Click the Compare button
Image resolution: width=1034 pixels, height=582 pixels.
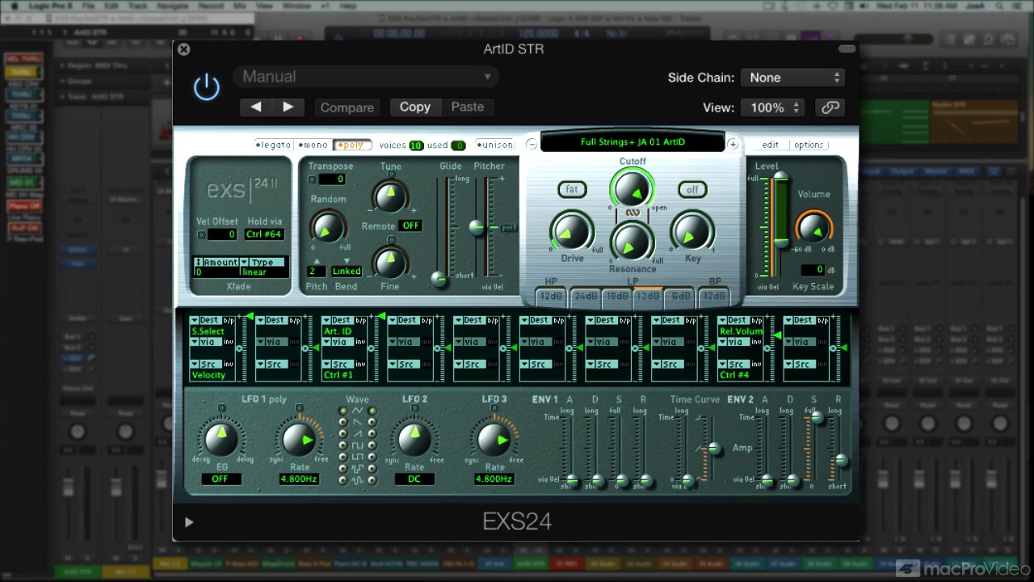point(347,108)
